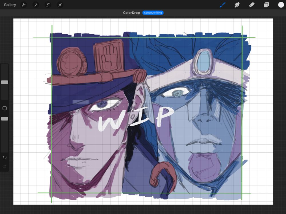The image size is (286, 214).
Task: Open the Adjustments magic wand menu
Action: pyautogui.click(x=35, y=5)
